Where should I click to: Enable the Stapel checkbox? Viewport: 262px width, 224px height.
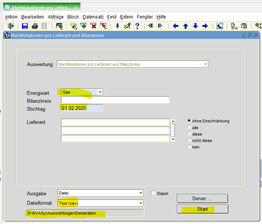point(153,193)
